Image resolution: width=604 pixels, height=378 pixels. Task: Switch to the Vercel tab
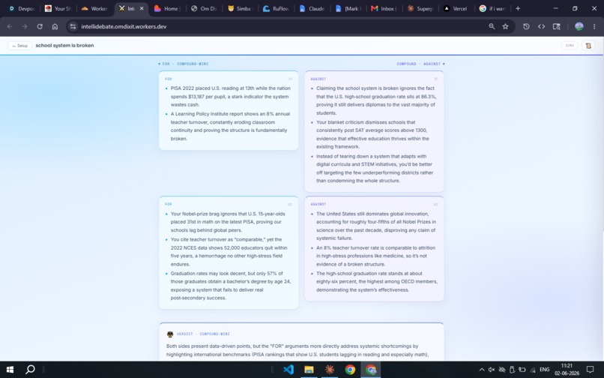458,8
